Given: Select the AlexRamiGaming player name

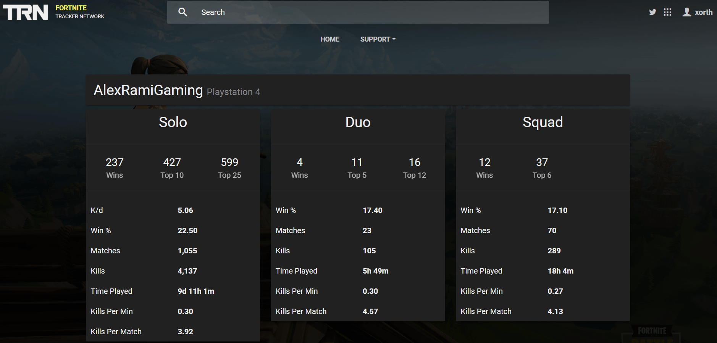Looking at the screenshot, I should [x=148, y=90].
